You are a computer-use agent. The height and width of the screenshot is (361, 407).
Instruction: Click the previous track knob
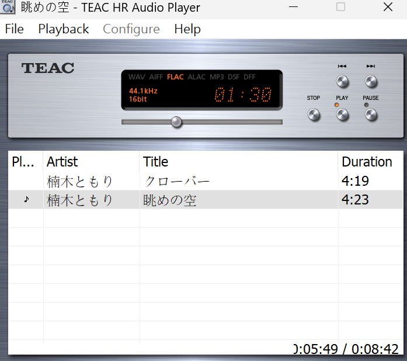(342, 81)
